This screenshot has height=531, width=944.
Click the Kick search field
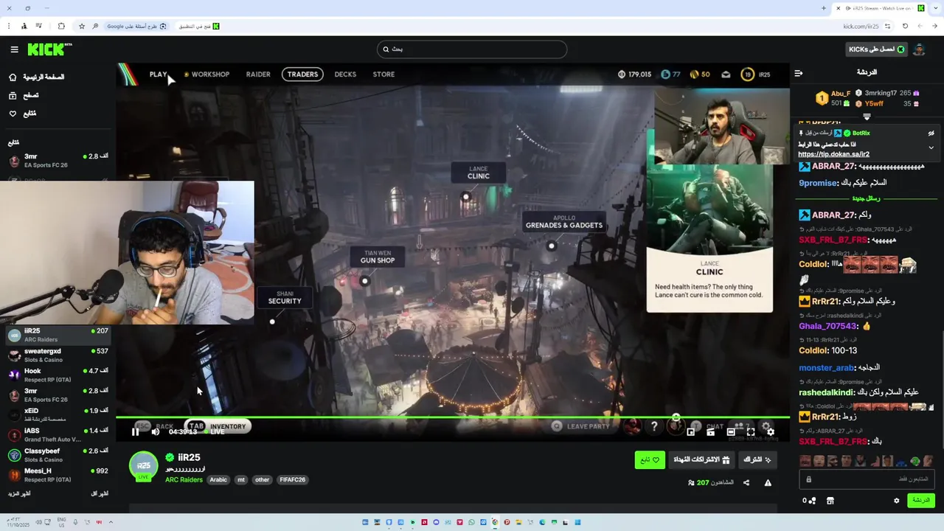[472, 49]
